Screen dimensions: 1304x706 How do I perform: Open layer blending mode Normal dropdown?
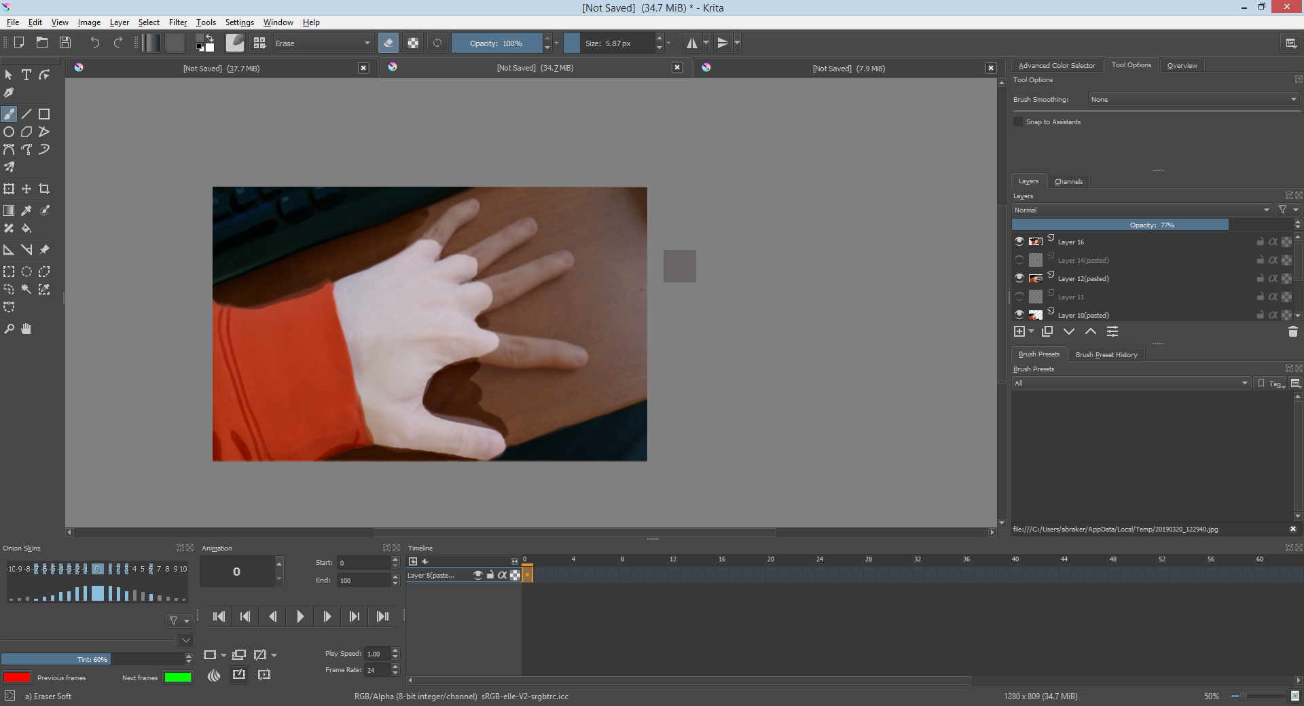click(x=1141, y=210)
